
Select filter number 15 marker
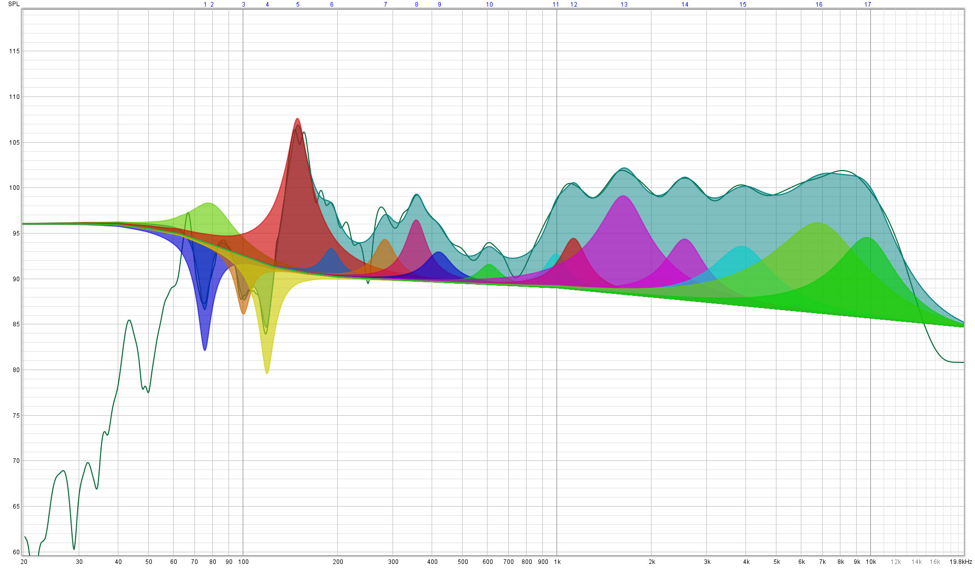point(743,5)
